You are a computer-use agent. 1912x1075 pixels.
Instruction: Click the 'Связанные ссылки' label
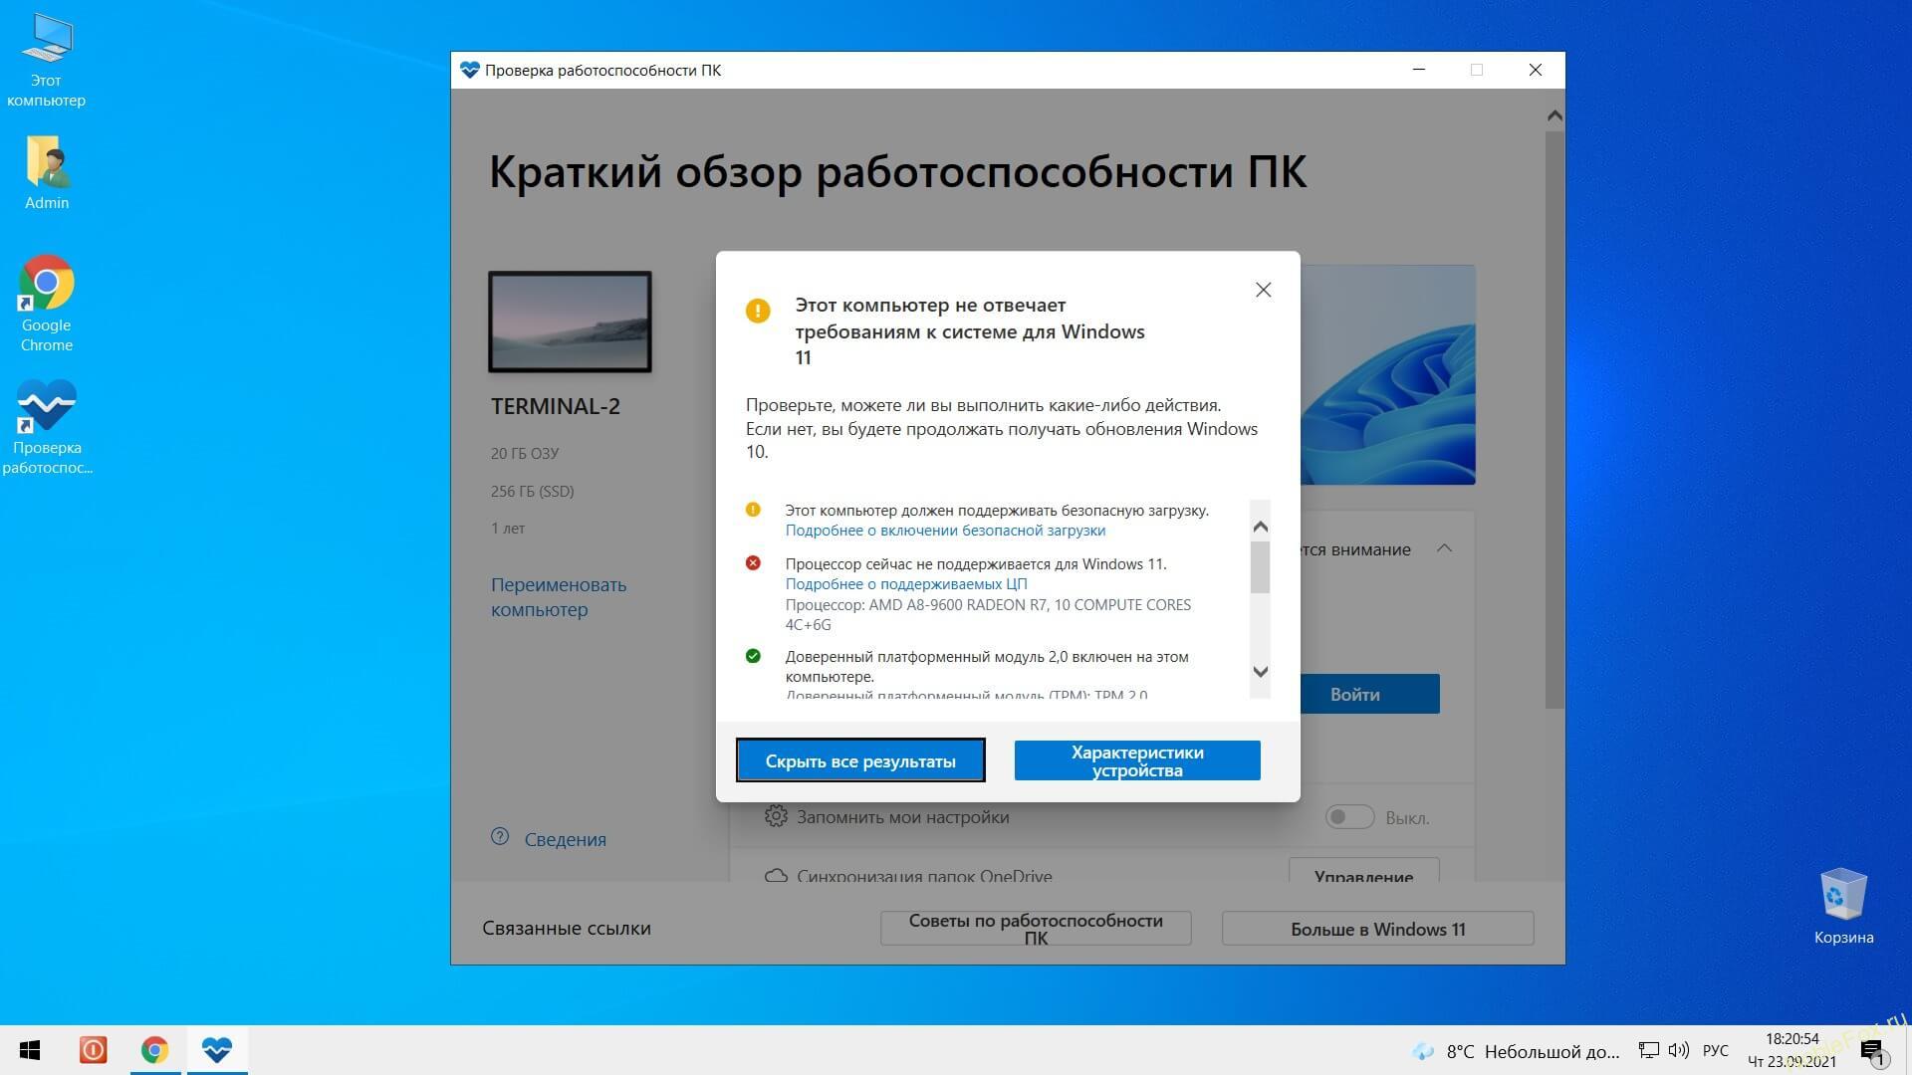(x=567, y=928)
